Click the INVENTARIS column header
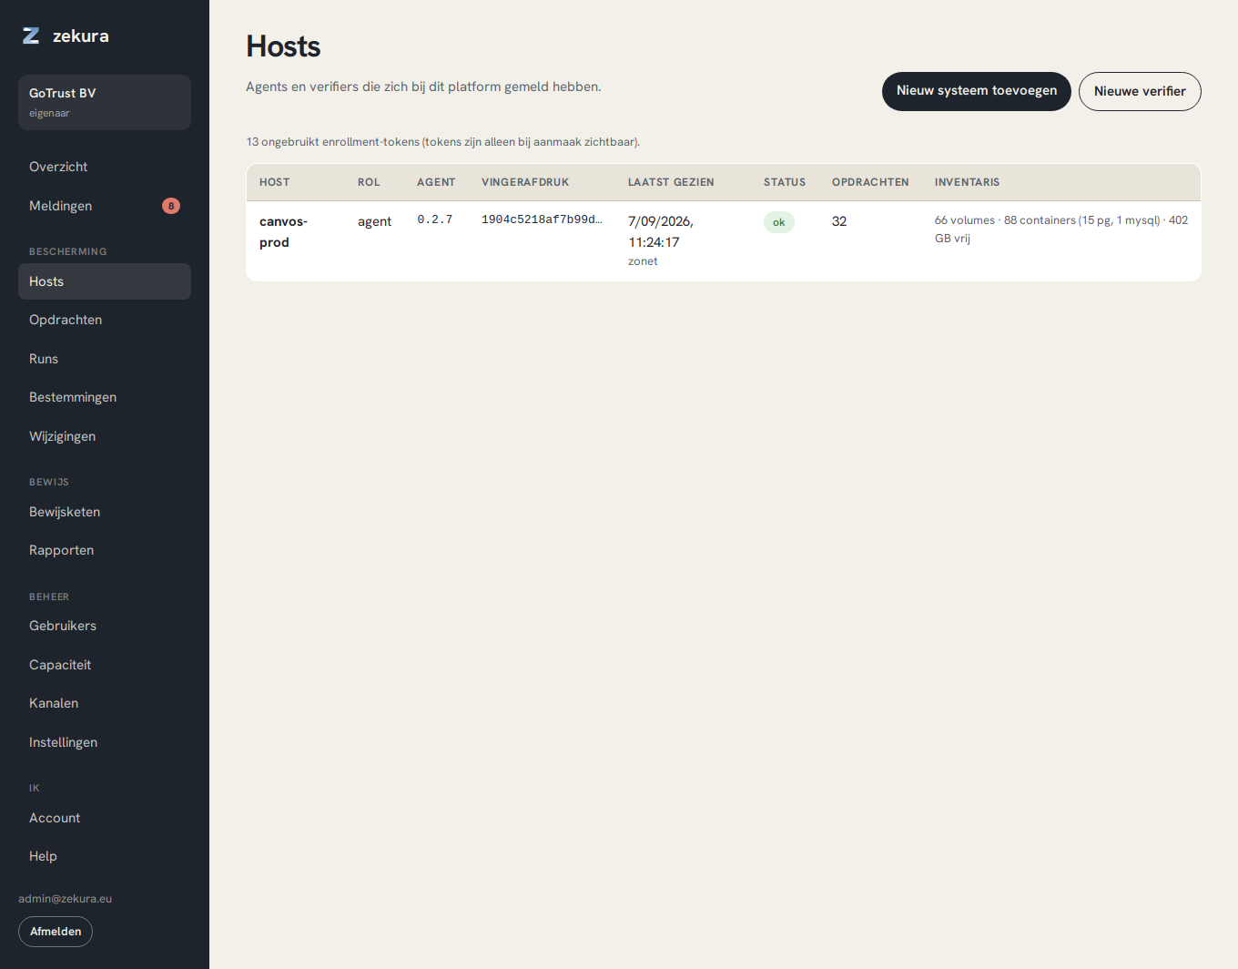Screen dimensions: 1238x969 pyautogui.click(x=967, y=182)
